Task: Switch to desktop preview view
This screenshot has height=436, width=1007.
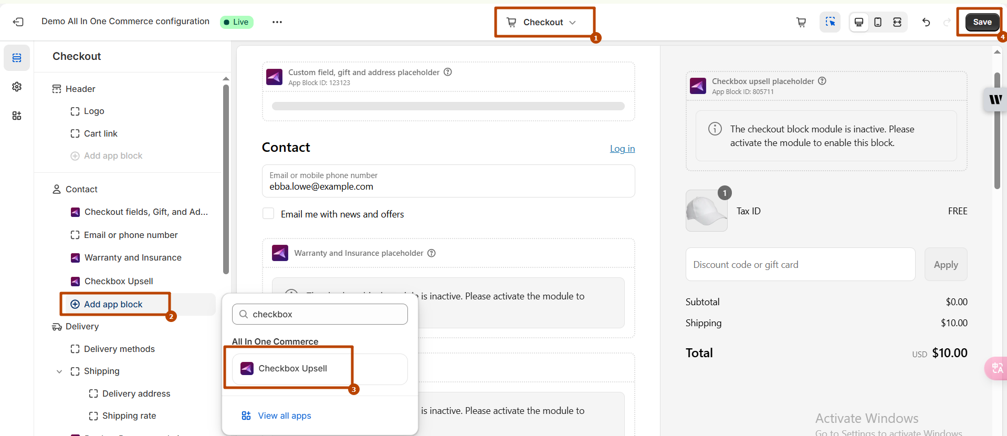Action: pos(859,22)
